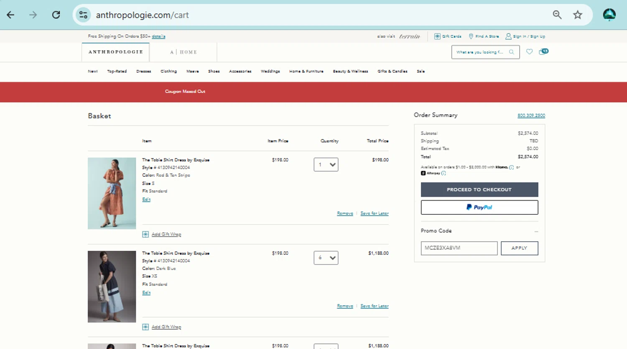Click the Find A Store link text
627x349 pixels.
pyautogui.click(x=487, y=36)
